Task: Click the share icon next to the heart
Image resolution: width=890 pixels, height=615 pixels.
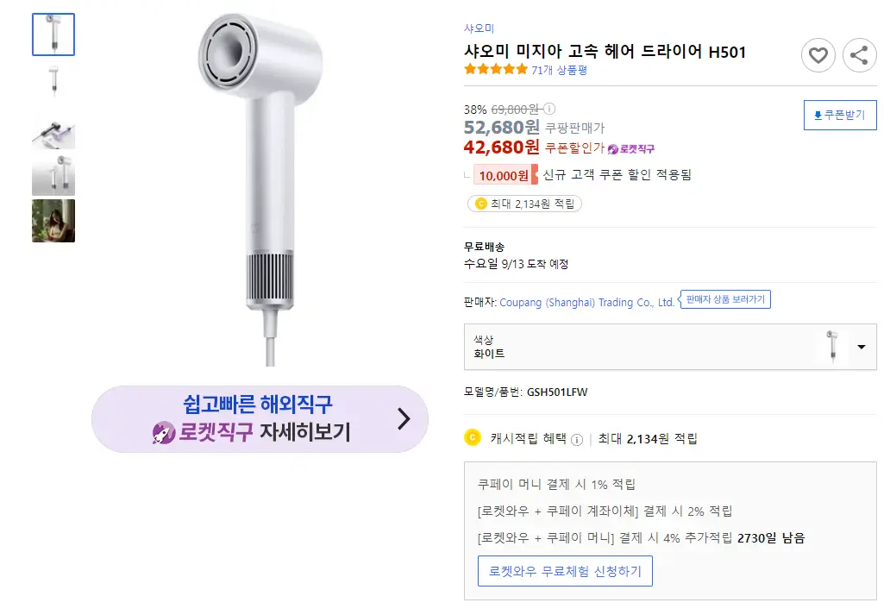Action: [x=859, y=55]
